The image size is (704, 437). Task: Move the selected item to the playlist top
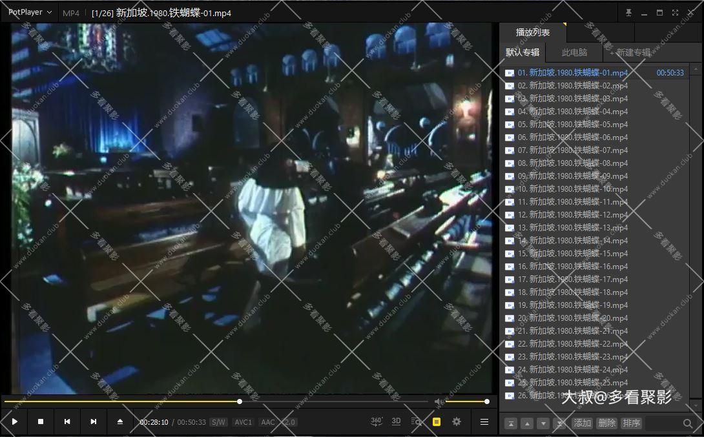pyautogui.click(x=511, y=423)
